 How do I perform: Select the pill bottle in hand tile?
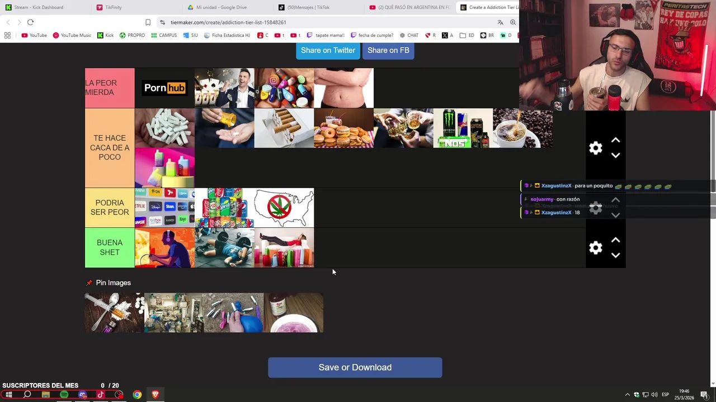coord(224,128)
